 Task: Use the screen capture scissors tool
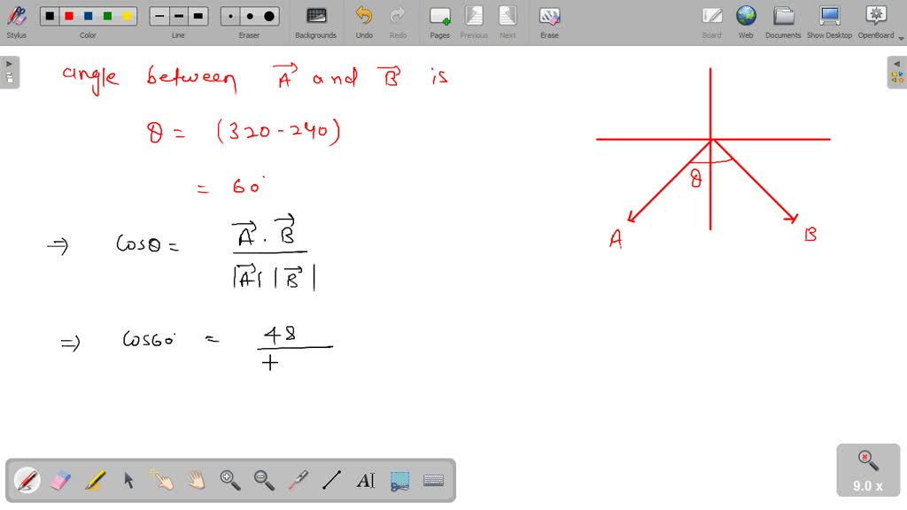(399, 480)
